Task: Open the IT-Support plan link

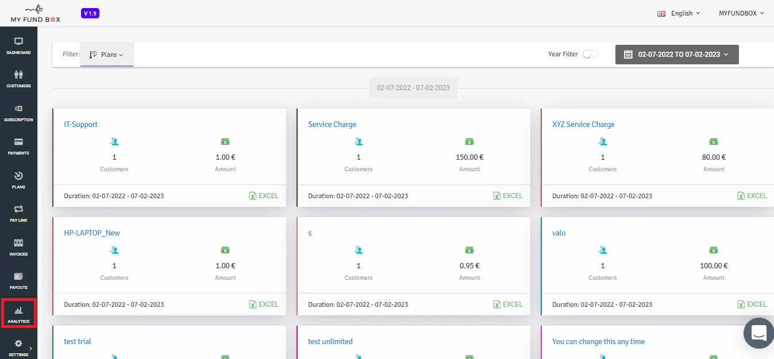Action: point(81,124)
